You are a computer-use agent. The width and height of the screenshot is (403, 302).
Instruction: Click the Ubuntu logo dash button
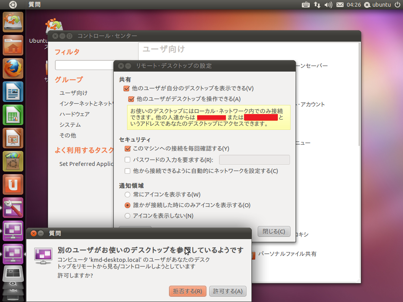click(x=13, y=5)
